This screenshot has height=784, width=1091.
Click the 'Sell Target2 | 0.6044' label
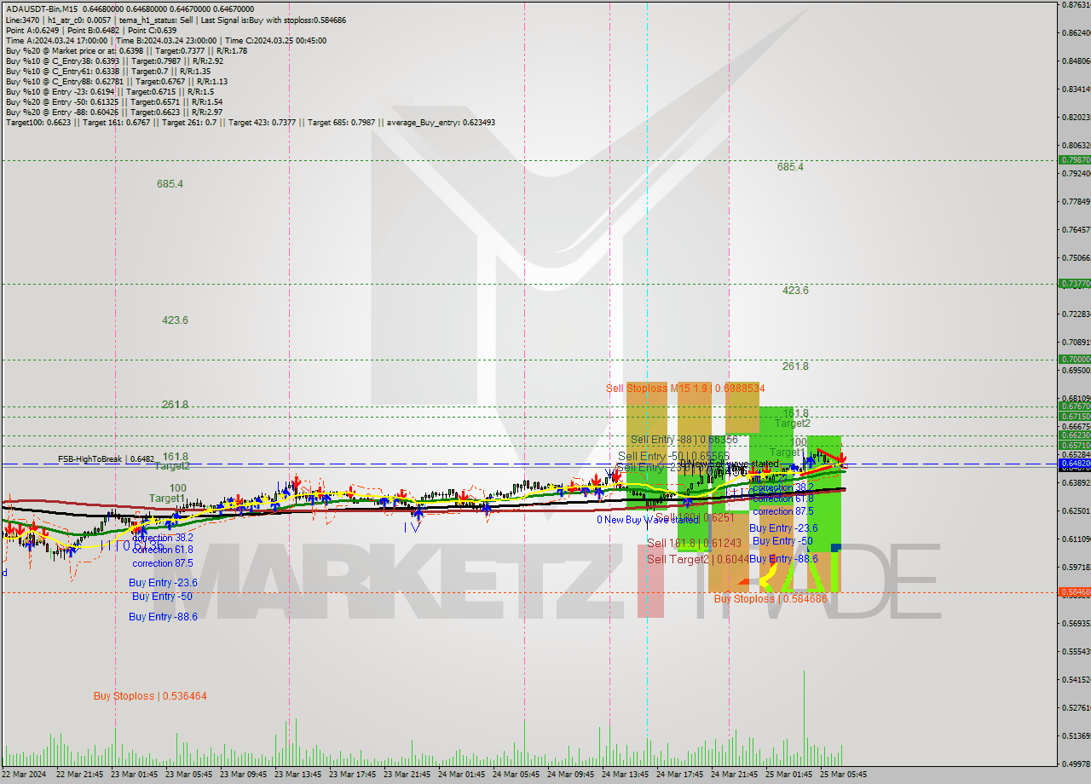(x=698, y=559)
